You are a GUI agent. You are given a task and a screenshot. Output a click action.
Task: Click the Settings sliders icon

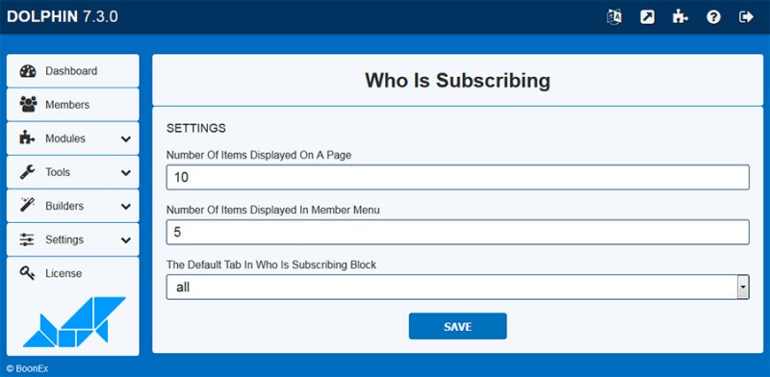pos(27,239)
